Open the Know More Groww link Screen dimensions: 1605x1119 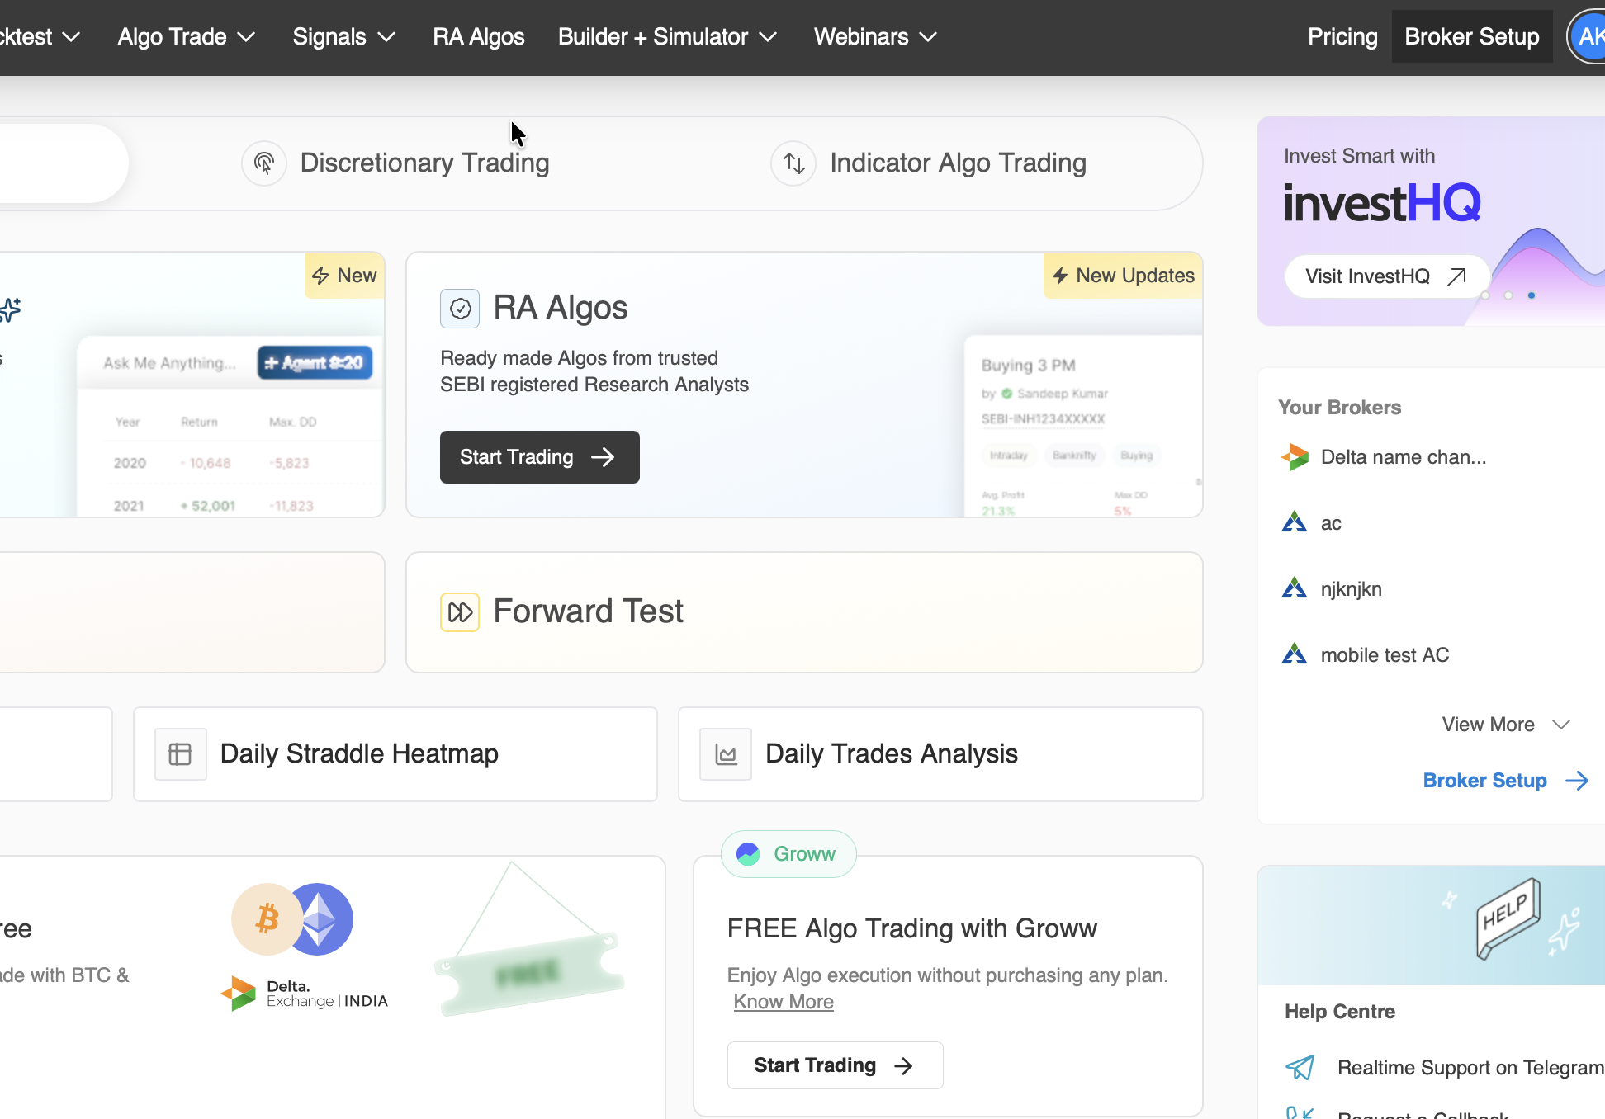click(x=784, y=1002)
